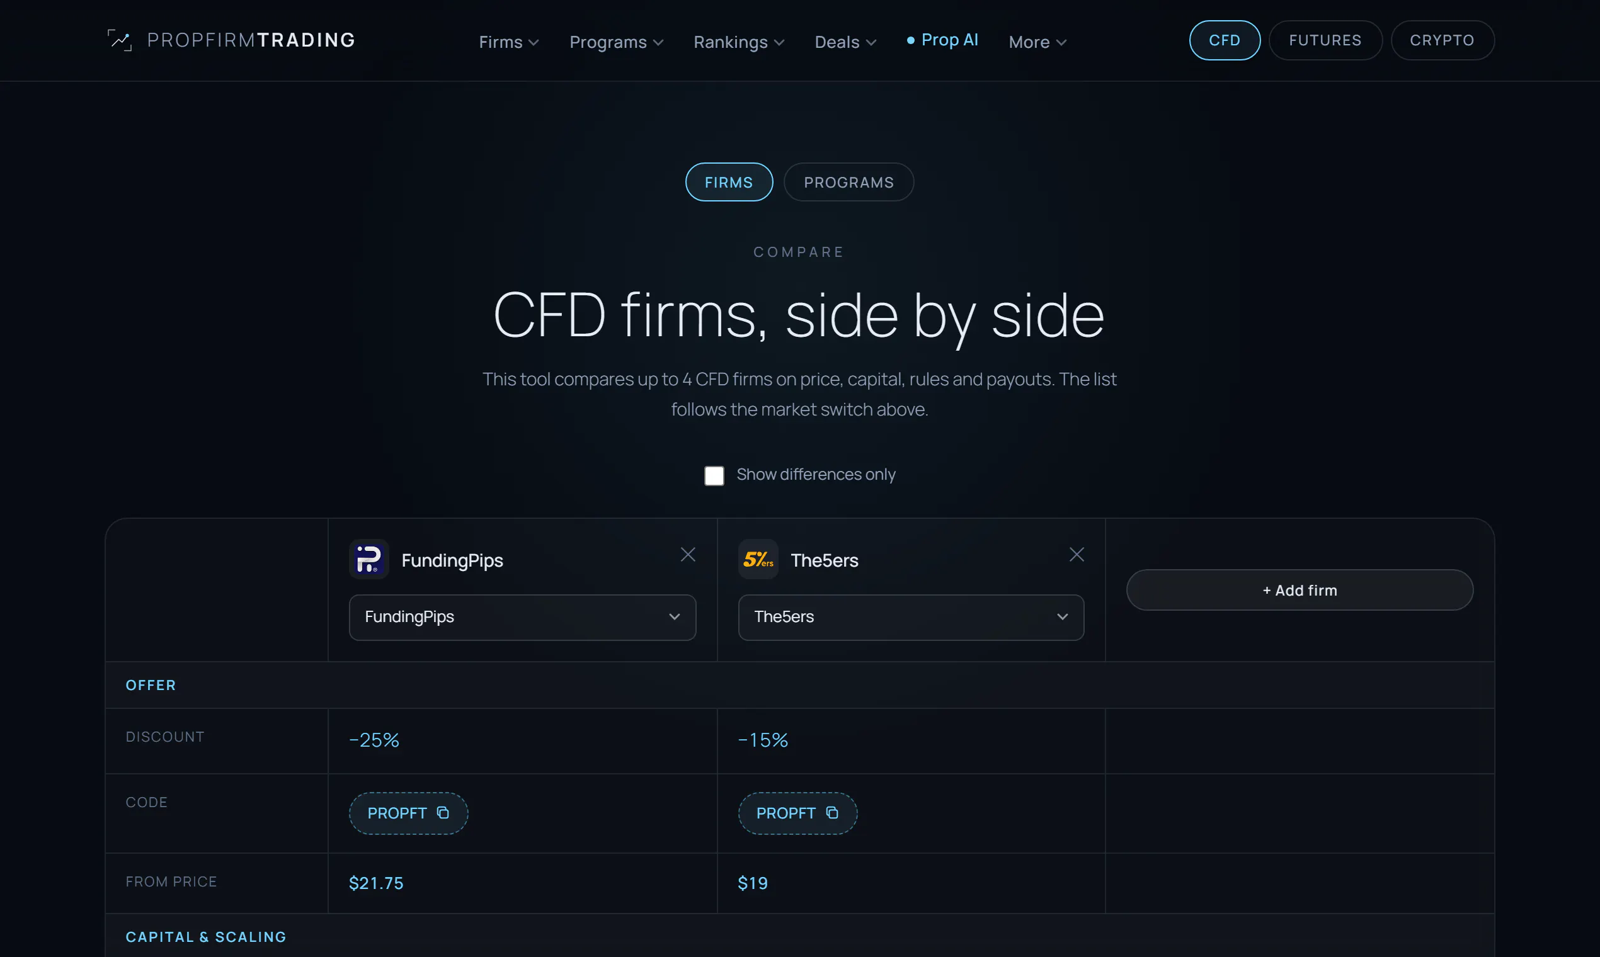Switch market to CFD

(x=1225, y=40)
